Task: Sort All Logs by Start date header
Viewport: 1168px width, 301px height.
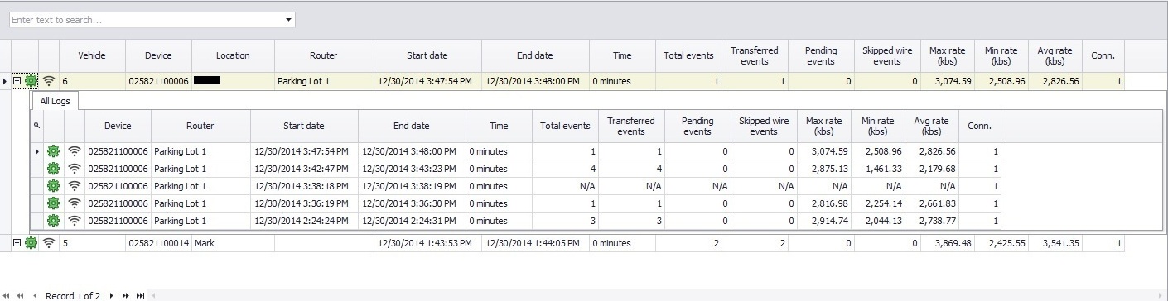Action: click(x=304, y=126)
